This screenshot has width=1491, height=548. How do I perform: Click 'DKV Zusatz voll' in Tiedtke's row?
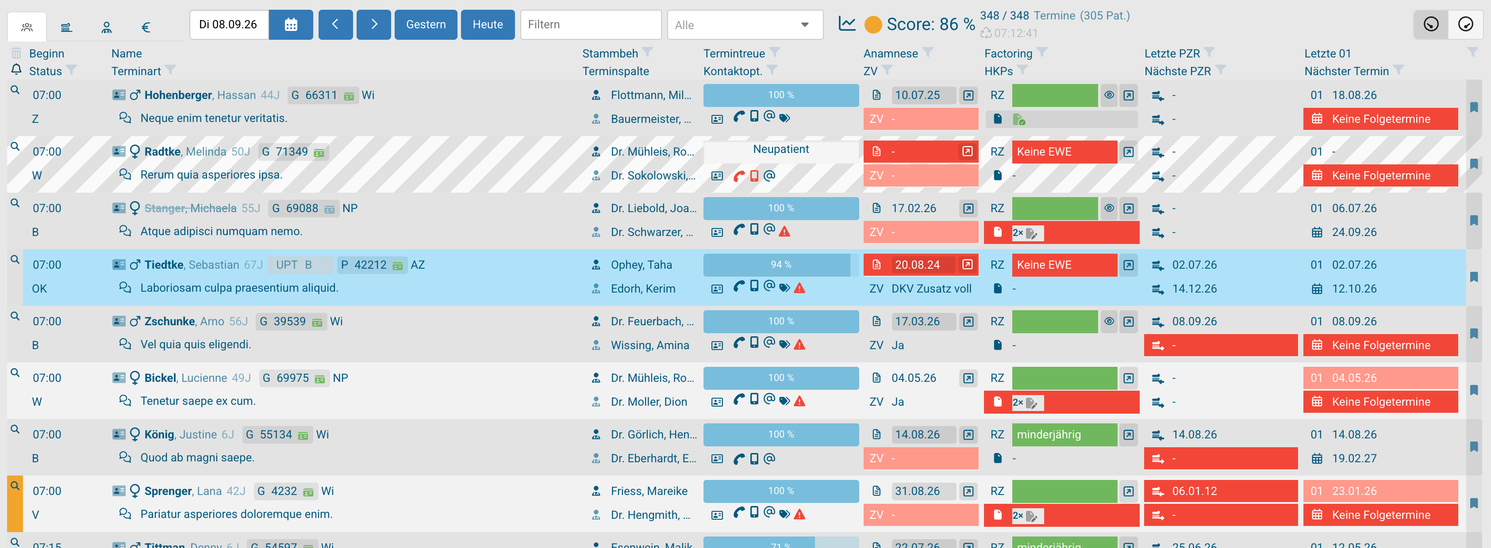coord(931,289)
